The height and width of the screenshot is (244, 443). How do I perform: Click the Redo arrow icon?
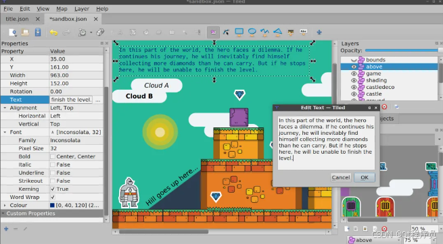pyautogui.click(x=66, y=32)
